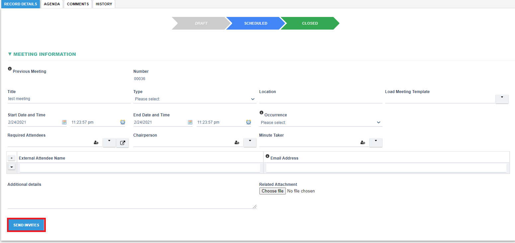This screenshot has width=515, height=243.
Task: Click add-person icon for Chairperson
Action: [x=237, y=143]
